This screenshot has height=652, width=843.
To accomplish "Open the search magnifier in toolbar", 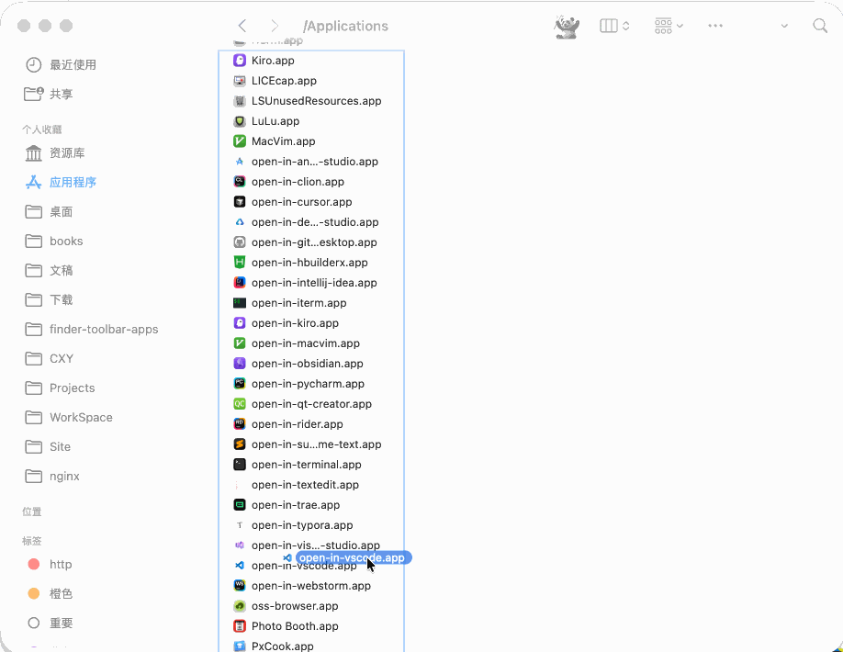I will pos(820,26).
